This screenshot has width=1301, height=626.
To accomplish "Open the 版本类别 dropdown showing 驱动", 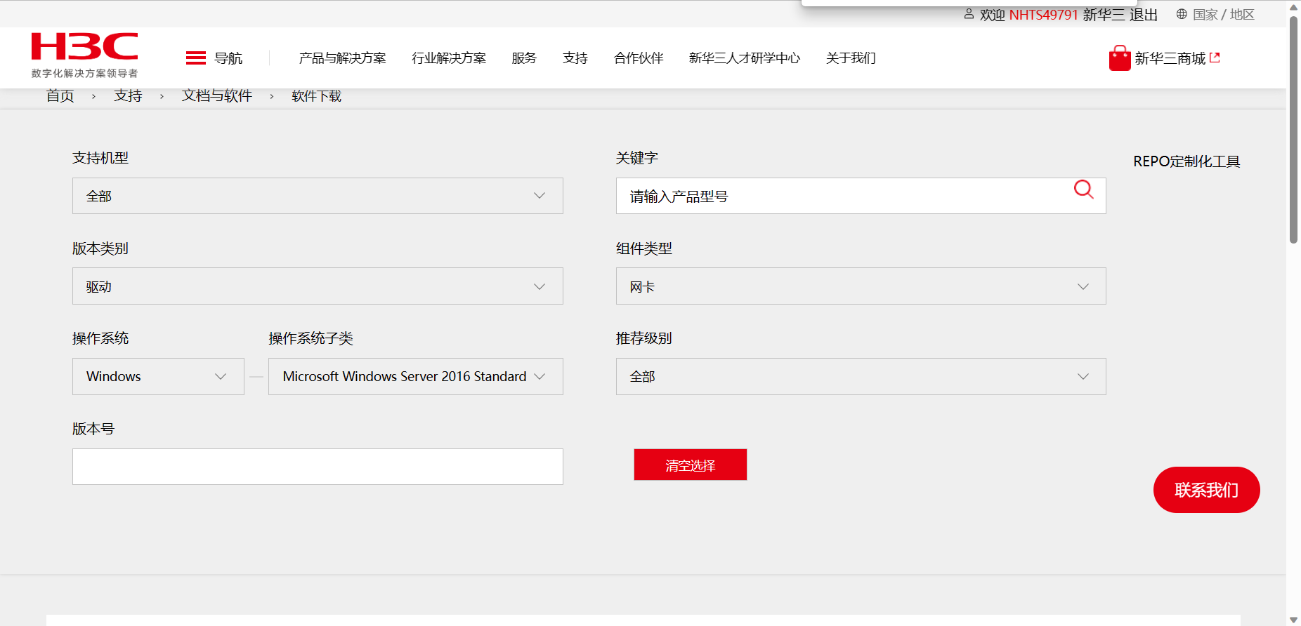I will 318,286.
